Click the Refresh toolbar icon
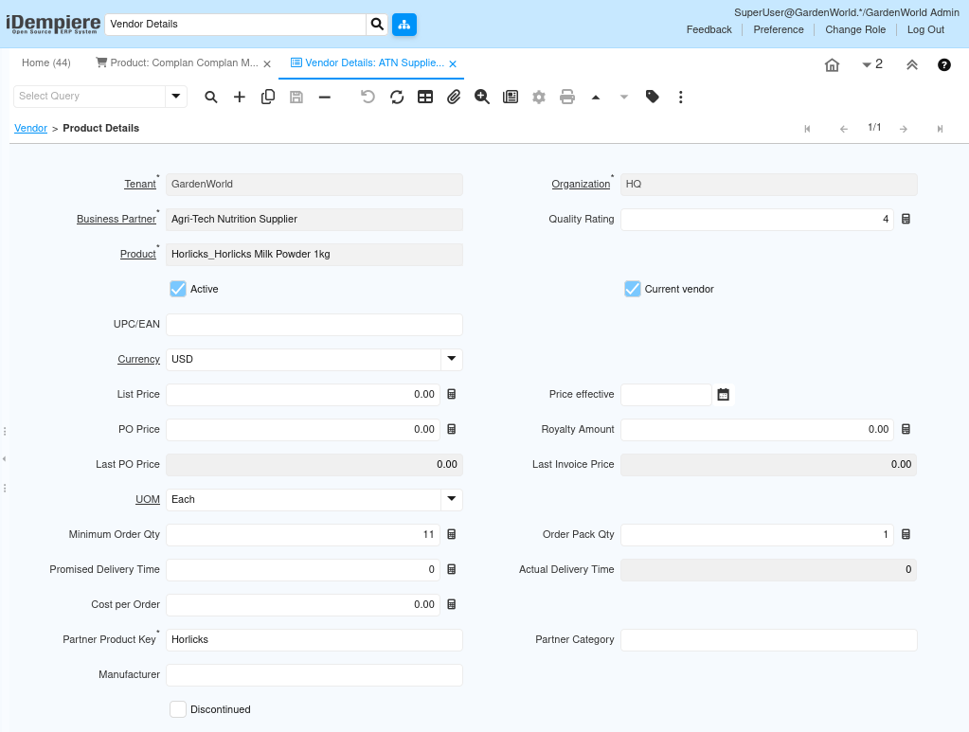The width and height of the screenshot is (969, 732). (x=397, y=97)
